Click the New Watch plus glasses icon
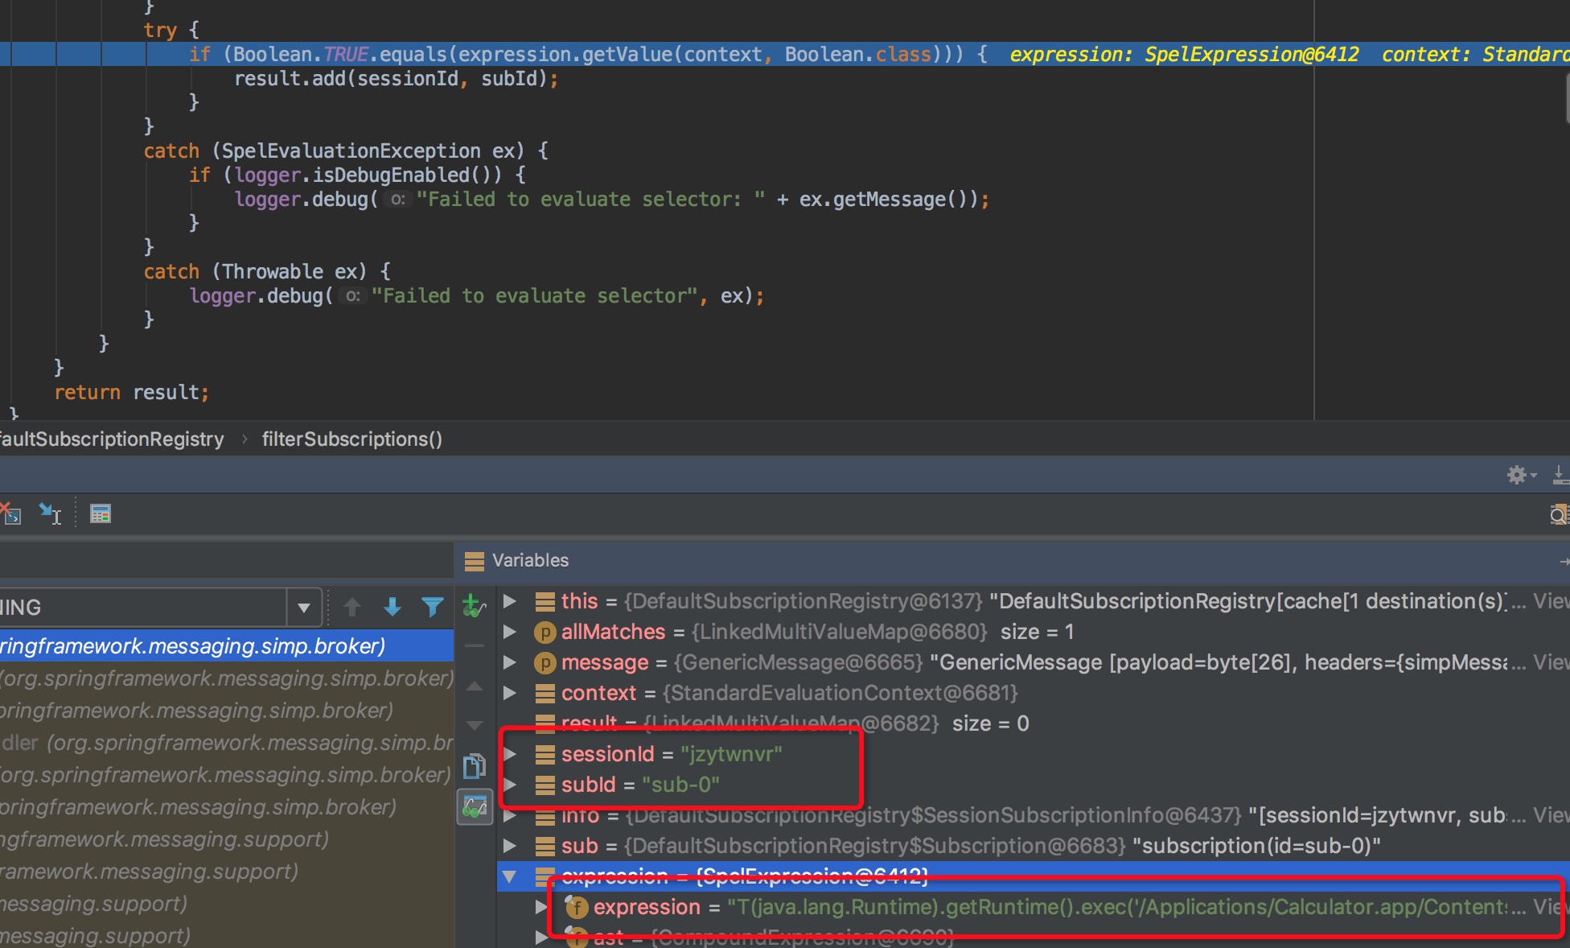1570x948 pixels. [x=475, y=606]
